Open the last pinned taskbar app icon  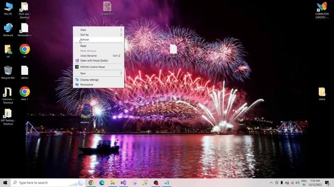pos(166,182)
